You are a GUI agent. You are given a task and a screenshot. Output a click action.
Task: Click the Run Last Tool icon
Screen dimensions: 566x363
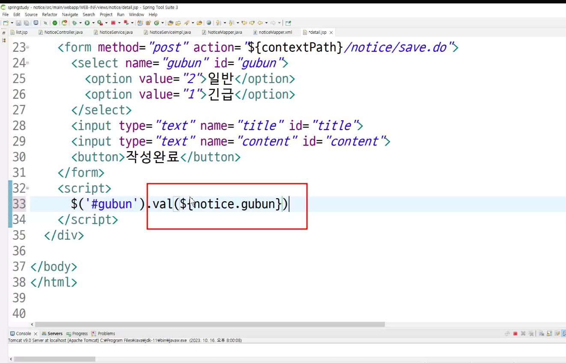100,23
